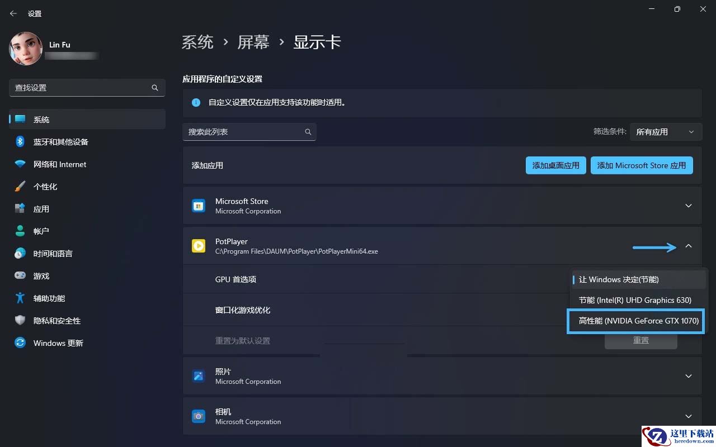This screenshot has width=716, height=447.
Task: Click the 时间和语言 clock icon
Action: pyautogui.click(x=20, y=254)
